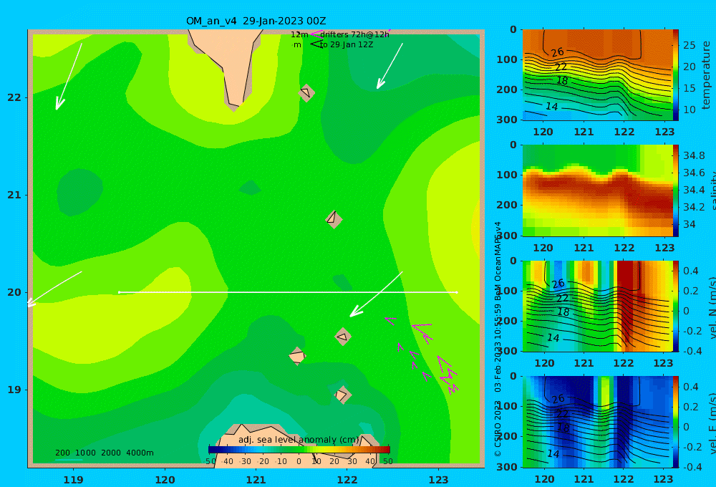Select the black arrow legend symbol
716x487 pixels.
tap(316, 44)
